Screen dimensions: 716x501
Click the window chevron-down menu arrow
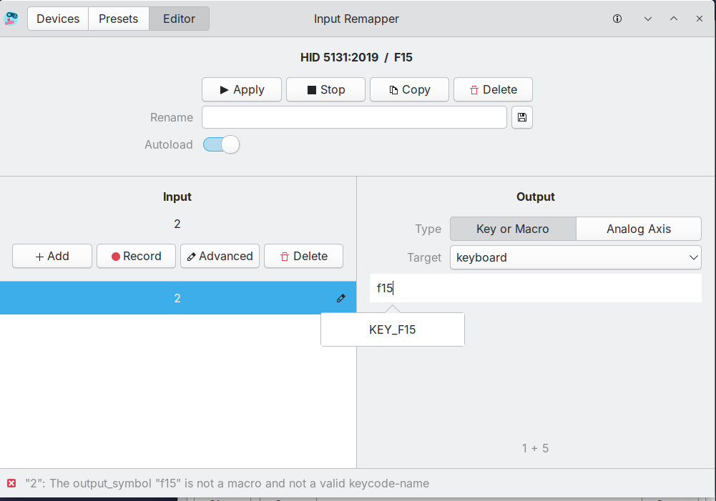point(648,19)
